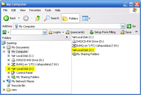Screen dimensions: 141x95
Task: Close the Folders pane
Action: pos(67,37)
